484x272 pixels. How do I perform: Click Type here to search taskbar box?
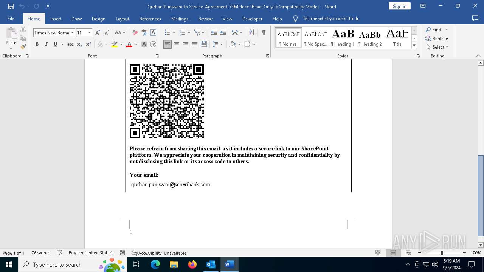73,264
